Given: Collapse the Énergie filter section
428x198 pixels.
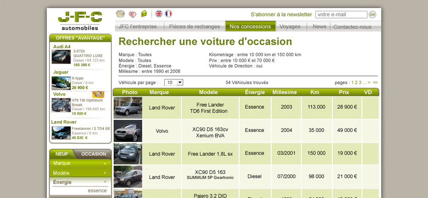Looking at the screenshot, I should click(x=81, y=182).
